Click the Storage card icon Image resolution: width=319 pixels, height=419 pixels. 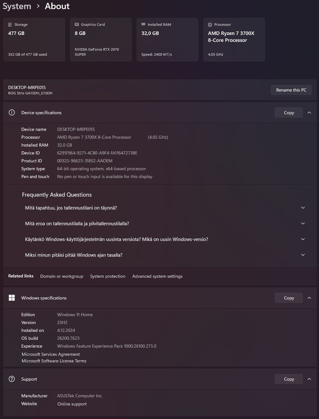pos(10,25)
